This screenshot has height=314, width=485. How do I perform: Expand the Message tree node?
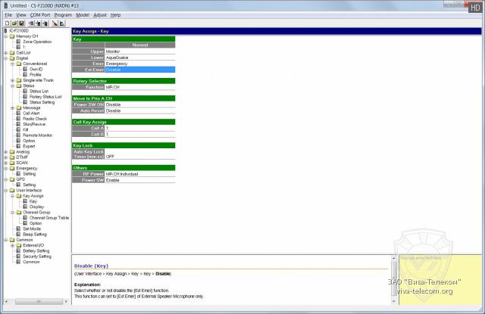pos(12,107)
